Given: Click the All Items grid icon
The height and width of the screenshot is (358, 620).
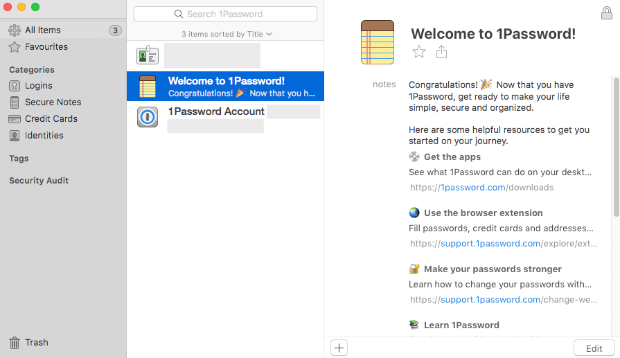Looking at the screenshot, I should (x=15, y=30).
